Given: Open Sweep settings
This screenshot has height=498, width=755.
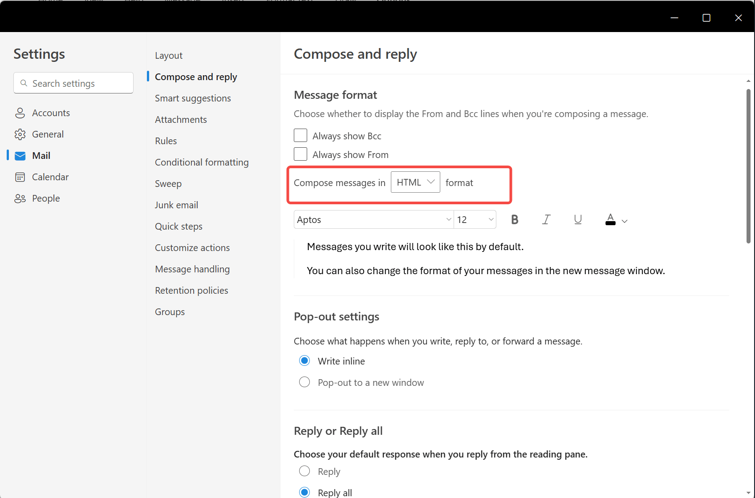Looking at the screenshot, I should [x=168, y=184].
